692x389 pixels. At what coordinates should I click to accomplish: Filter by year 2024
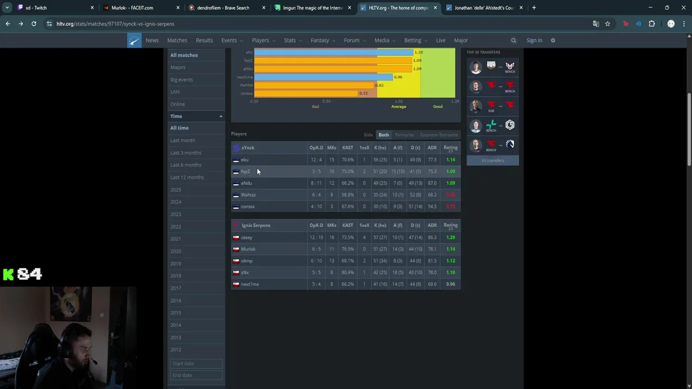click(176, 202)
